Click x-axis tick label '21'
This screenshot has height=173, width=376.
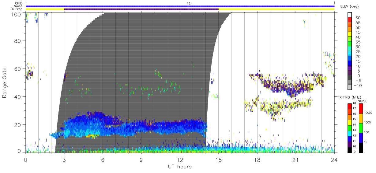pyautogui.click(x=296, y=160)
